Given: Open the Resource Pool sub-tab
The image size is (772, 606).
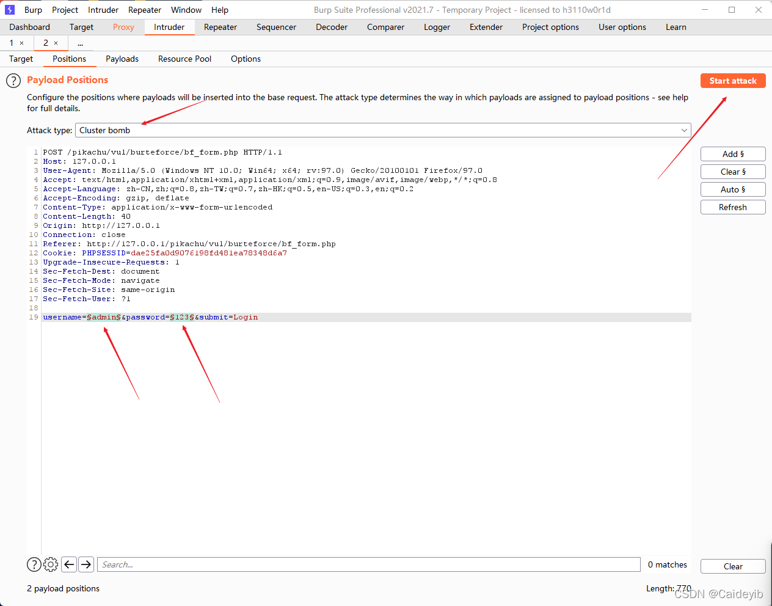Looking at the screenshot, I should click(x=184, y=59).
